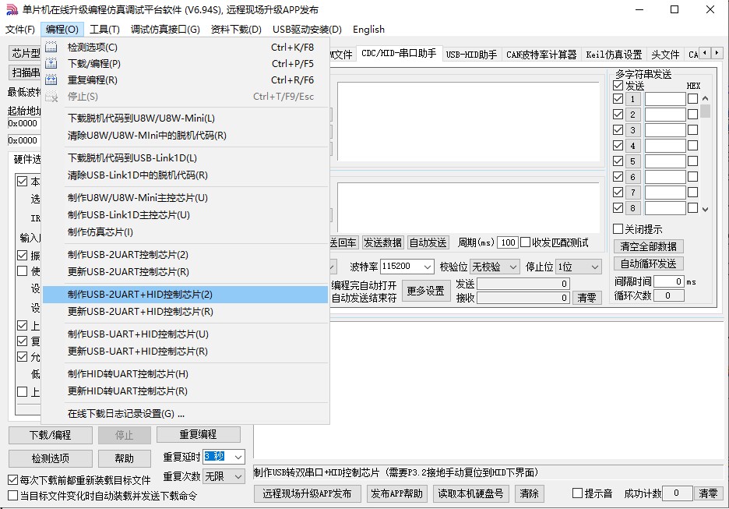The height and width of the screenshot is (509, 729).
Task: Click the 间隔时间 input field
Action: 669,281
